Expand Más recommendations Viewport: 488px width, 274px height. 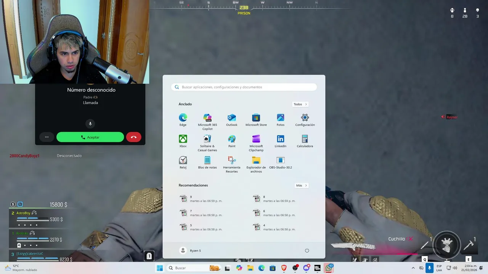[x=302, y=185]
